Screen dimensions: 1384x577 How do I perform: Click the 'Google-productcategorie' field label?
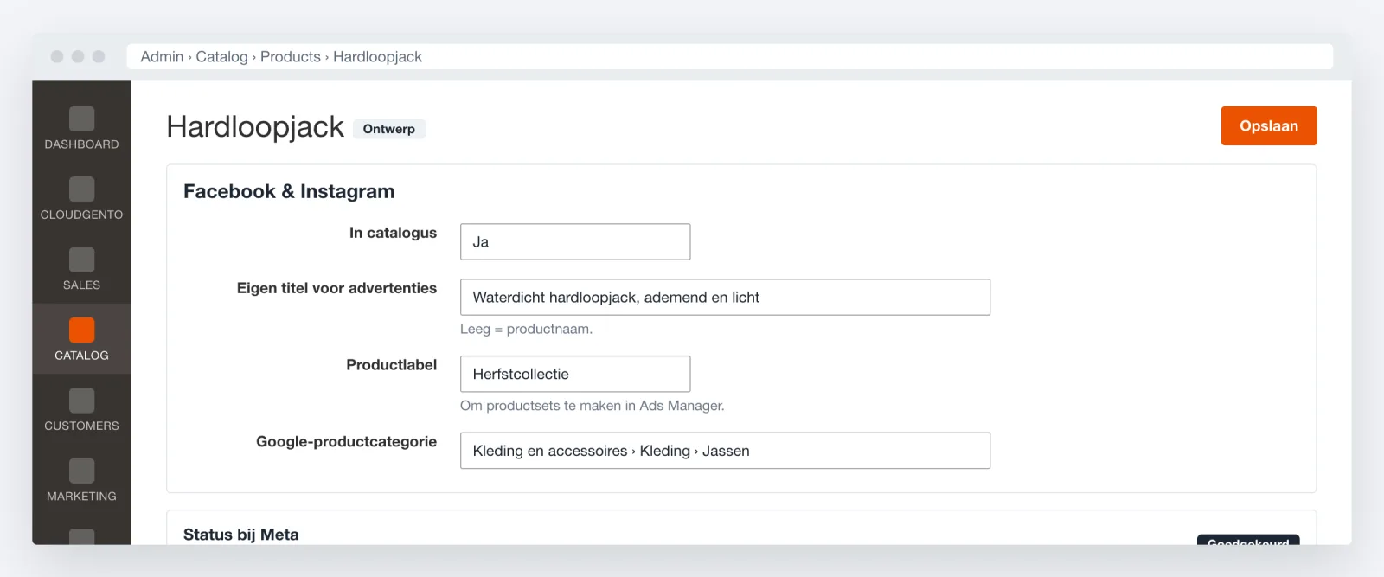[x=346, y=442]
